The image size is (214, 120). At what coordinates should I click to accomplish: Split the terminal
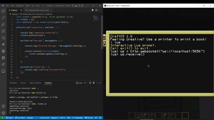pos(90,83)
